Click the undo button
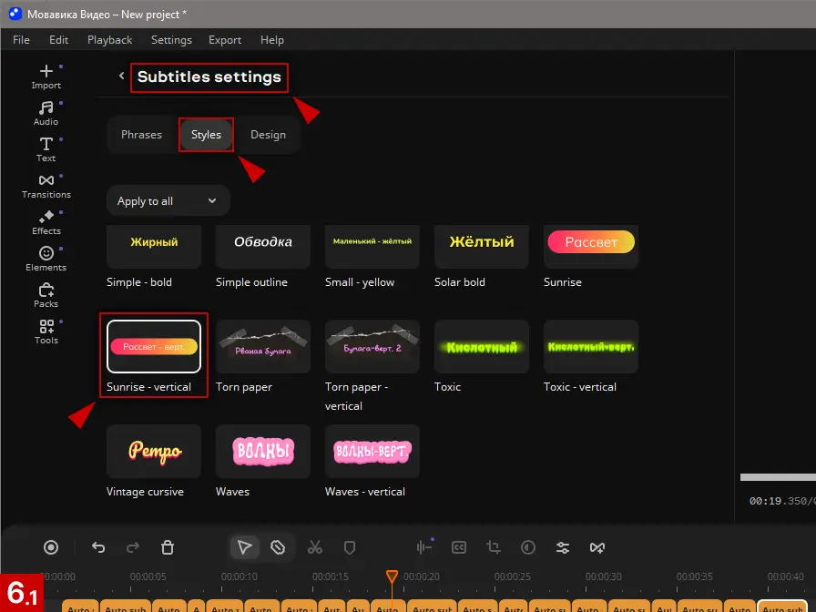Image resolution: width=816 pixels, height=612 pixels. pos(98,547)
